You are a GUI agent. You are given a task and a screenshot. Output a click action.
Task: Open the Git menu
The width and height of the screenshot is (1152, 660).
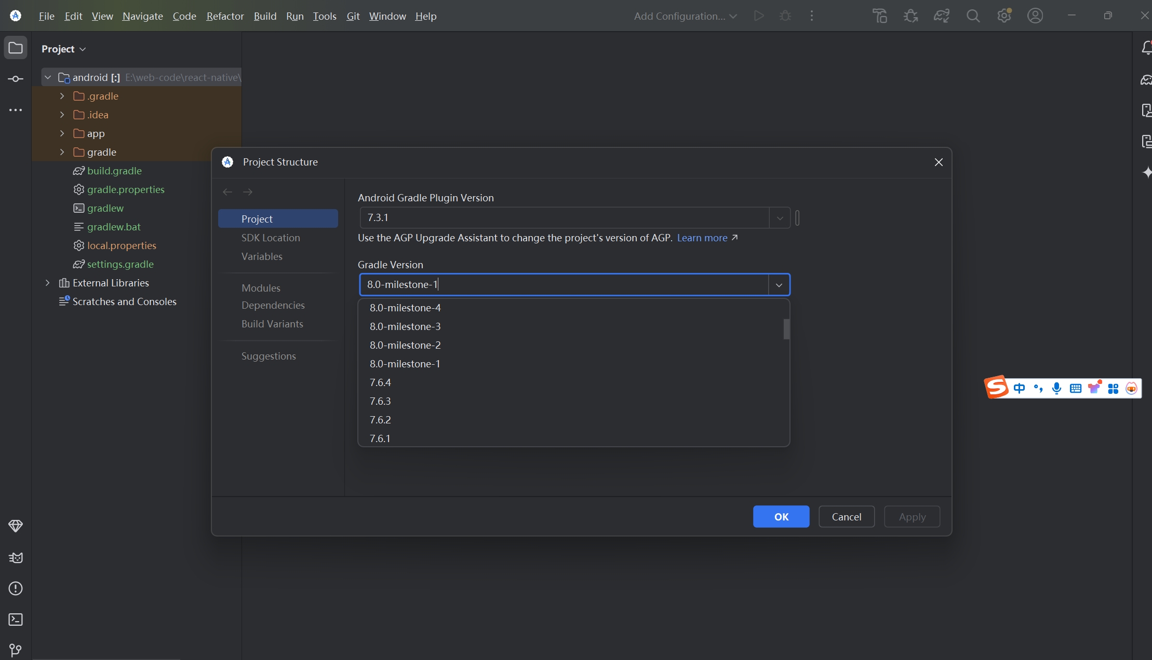click(353, 16)
